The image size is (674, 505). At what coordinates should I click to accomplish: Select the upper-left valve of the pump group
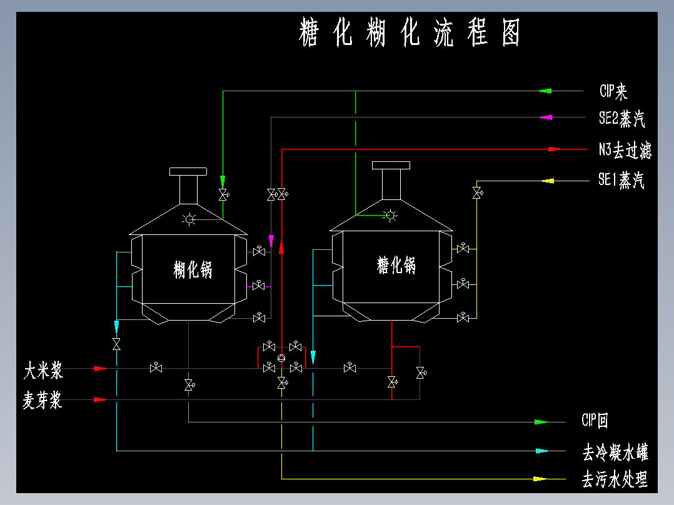pos(269,346)
